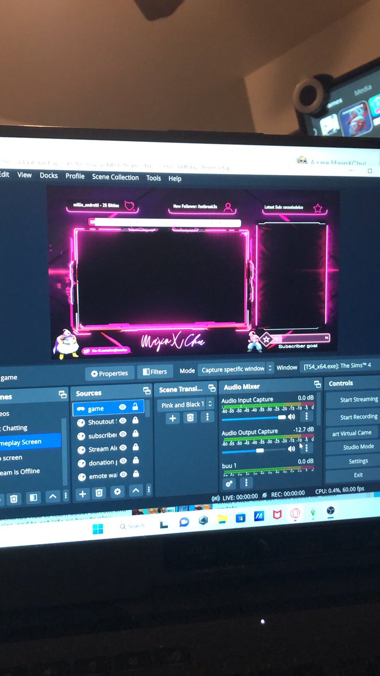380x676 pixels.
Task: Open Filters for the game source
Action: coord(155,372)
